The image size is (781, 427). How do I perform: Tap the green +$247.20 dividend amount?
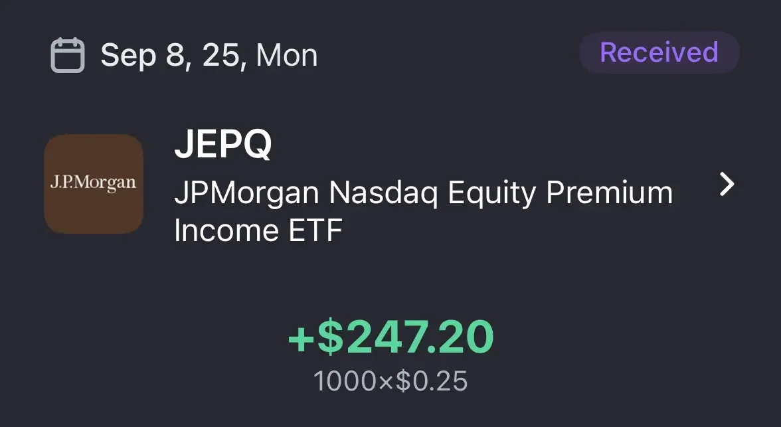[x=390, y=337]
